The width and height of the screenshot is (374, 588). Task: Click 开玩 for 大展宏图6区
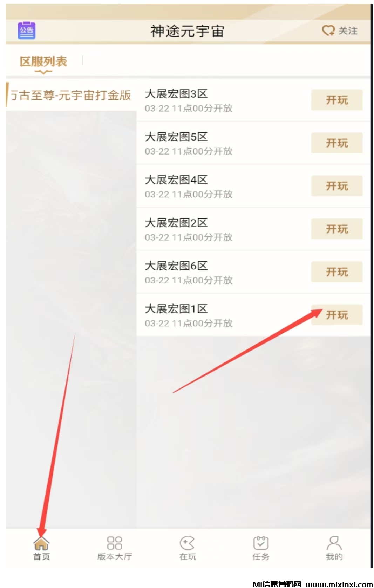[337, 272]
